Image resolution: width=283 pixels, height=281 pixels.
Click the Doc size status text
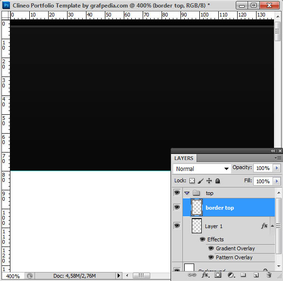(75, 276)
